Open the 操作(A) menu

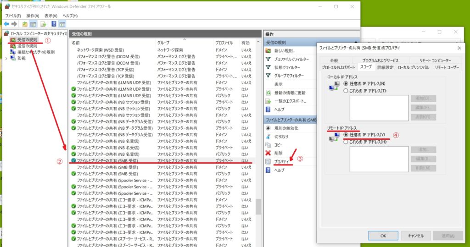[33, 16]
